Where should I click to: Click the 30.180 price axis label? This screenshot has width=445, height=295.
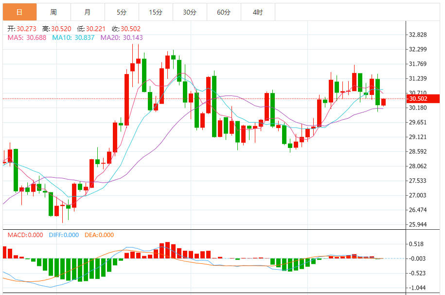click(417, 108)
